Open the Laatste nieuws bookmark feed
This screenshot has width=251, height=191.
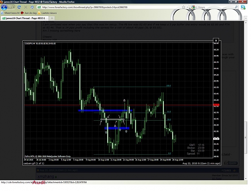(x=47, y=13)
